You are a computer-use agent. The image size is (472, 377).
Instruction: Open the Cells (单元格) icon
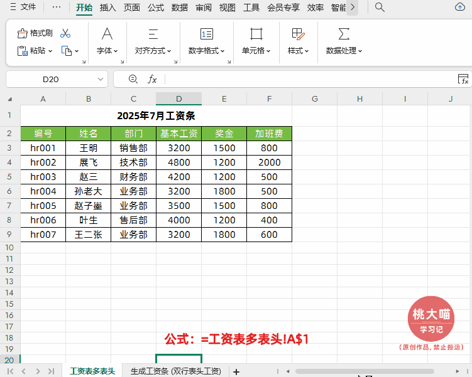[x=256, y=34]
